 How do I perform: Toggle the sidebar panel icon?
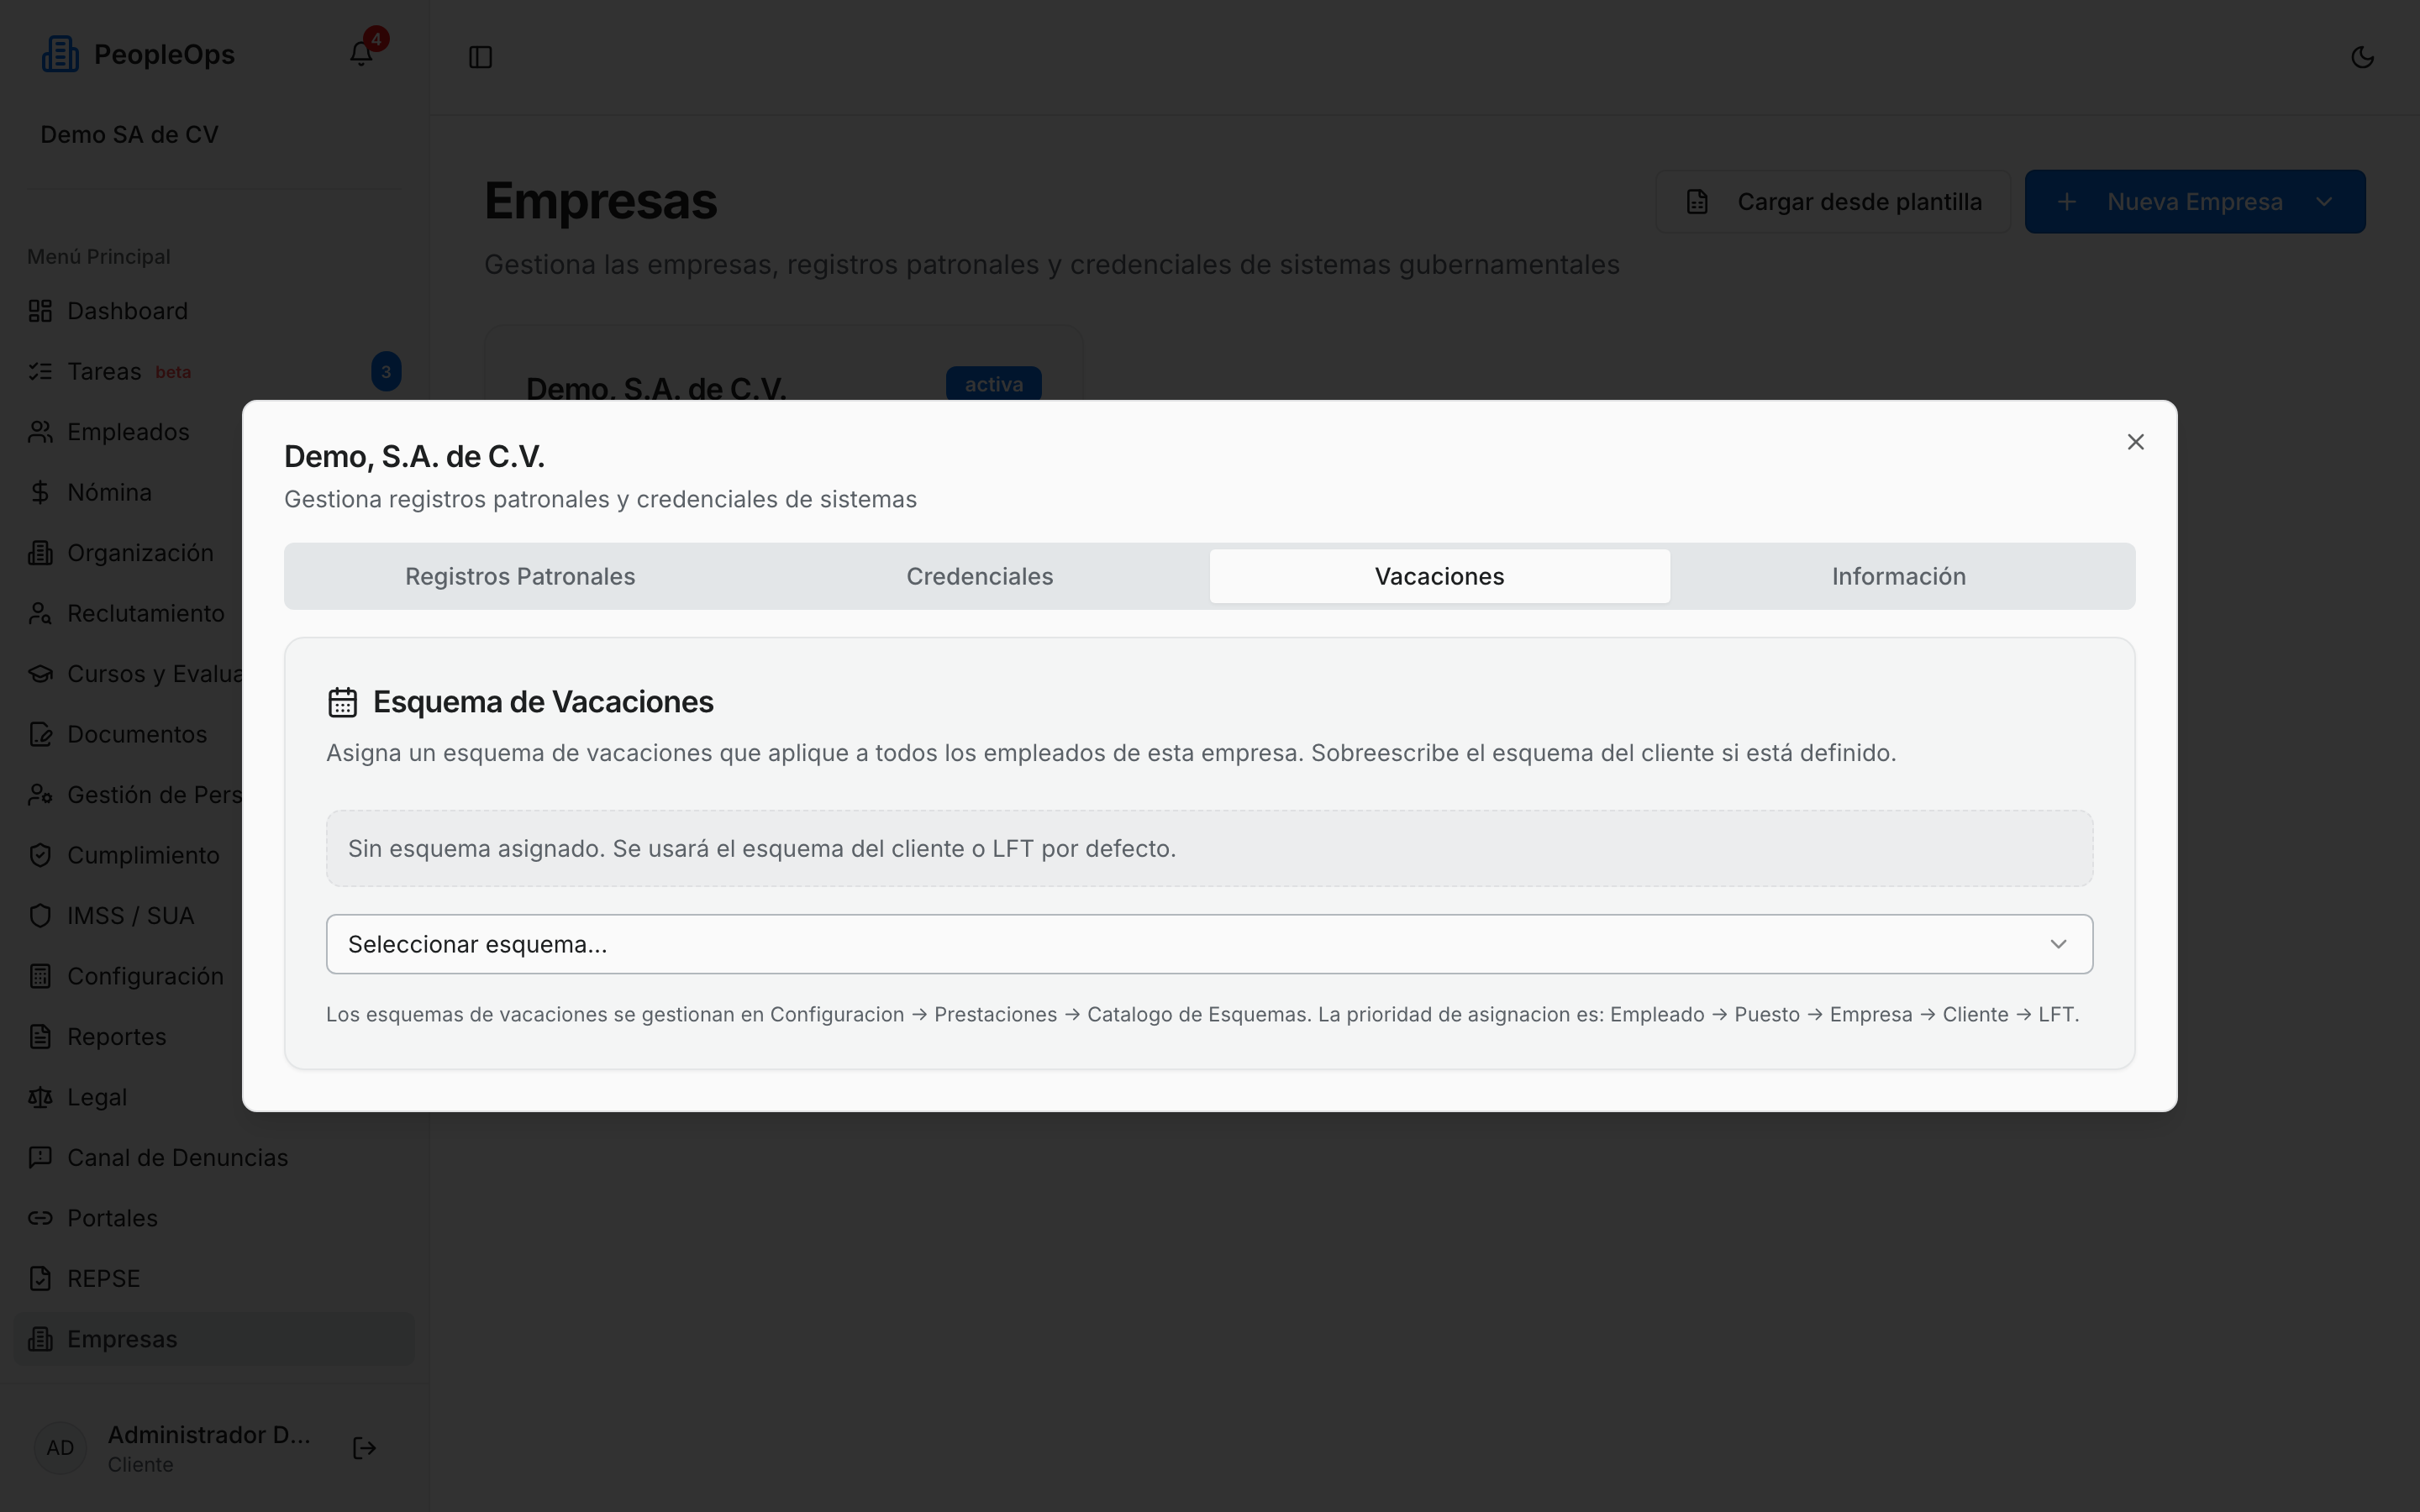pyautogui.click(x=481, y=57)
